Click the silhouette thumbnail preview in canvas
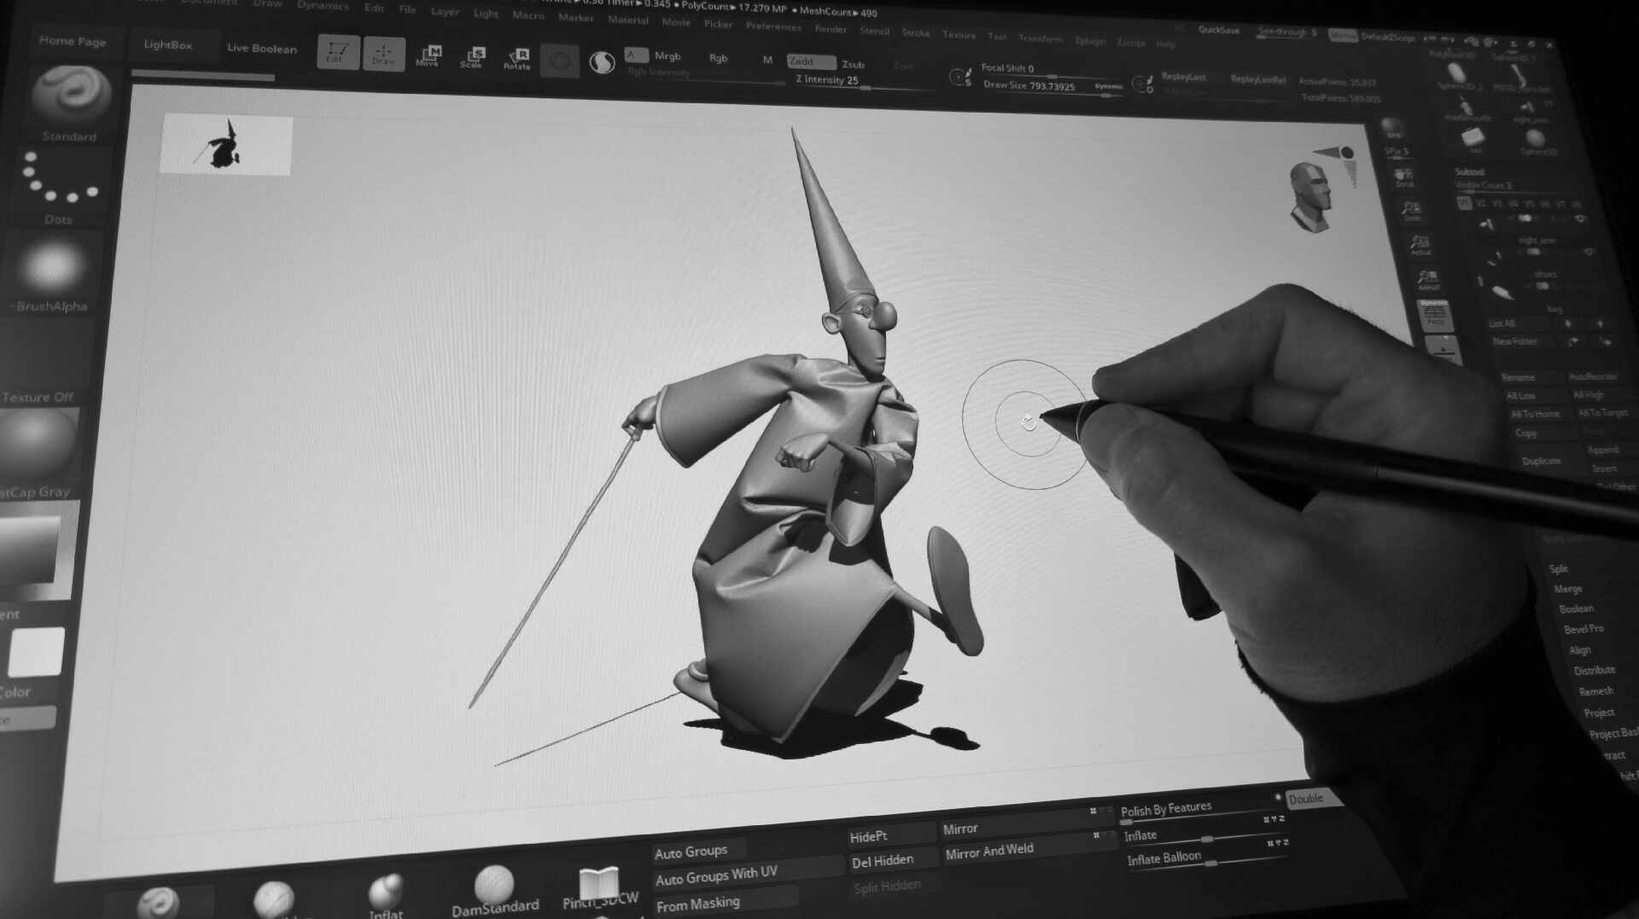Screen dimensions: 1639x919 click(x=226, y=145)
